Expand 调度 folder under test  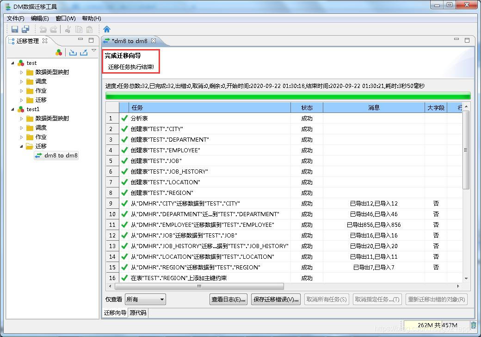(21, 81)
